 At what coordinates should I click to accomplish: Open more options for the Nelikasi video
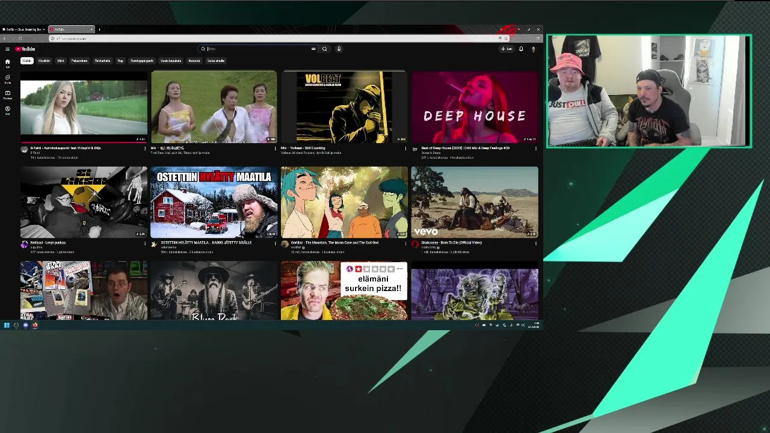tap(145, 244)
